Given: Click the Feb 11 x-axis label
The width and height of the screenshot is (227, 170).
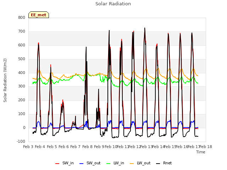Looking at the screenshot, I should tap(123, 147).
